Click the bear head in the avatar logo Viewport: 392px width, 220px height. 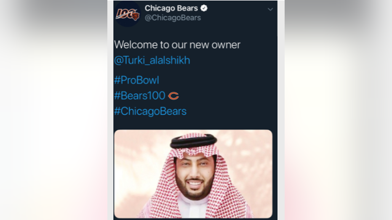tap(135, 16)
